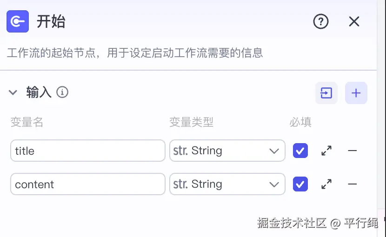Remove the title variable row

[353, 151]
